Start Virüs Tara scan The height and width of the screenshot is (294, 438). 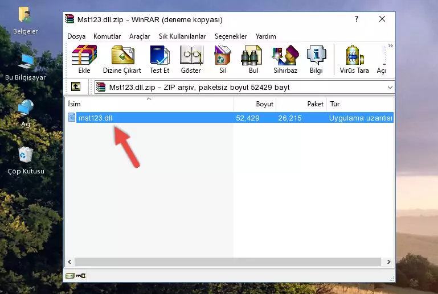(x=354, y=59)
